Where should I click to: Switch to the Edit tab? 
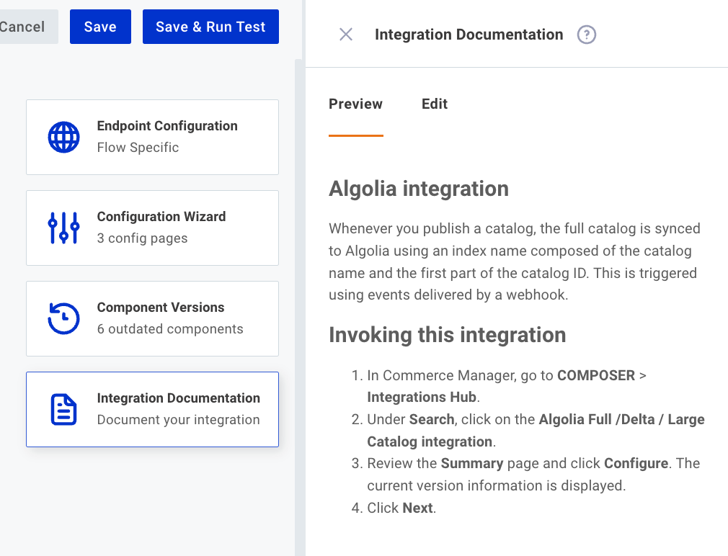(435, 104)
